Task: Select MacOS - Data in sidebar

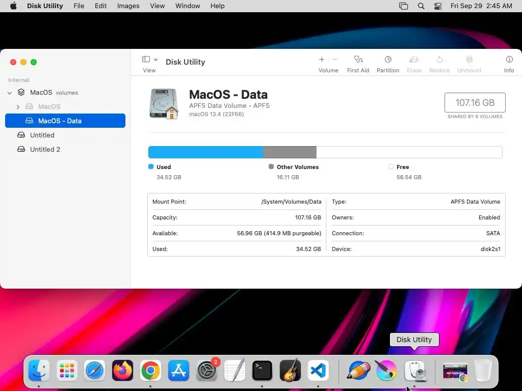Action: (x=65, y=121)
